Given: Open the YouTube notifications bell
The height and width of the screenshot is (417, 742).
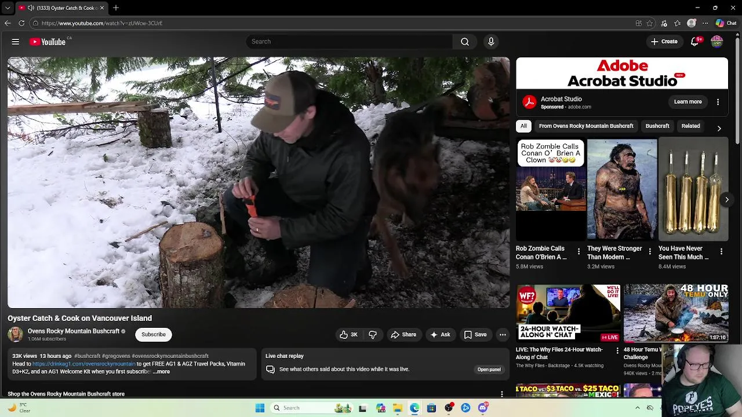Looking at the screenshot, I should tap(695, 42).
